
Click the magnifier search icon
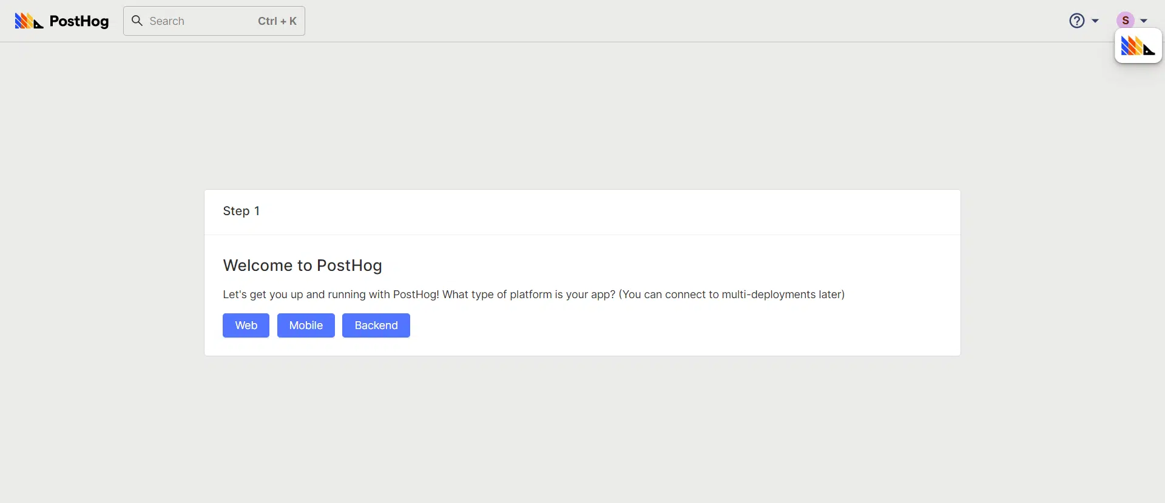pyautogui.click(x=137, y=21)
